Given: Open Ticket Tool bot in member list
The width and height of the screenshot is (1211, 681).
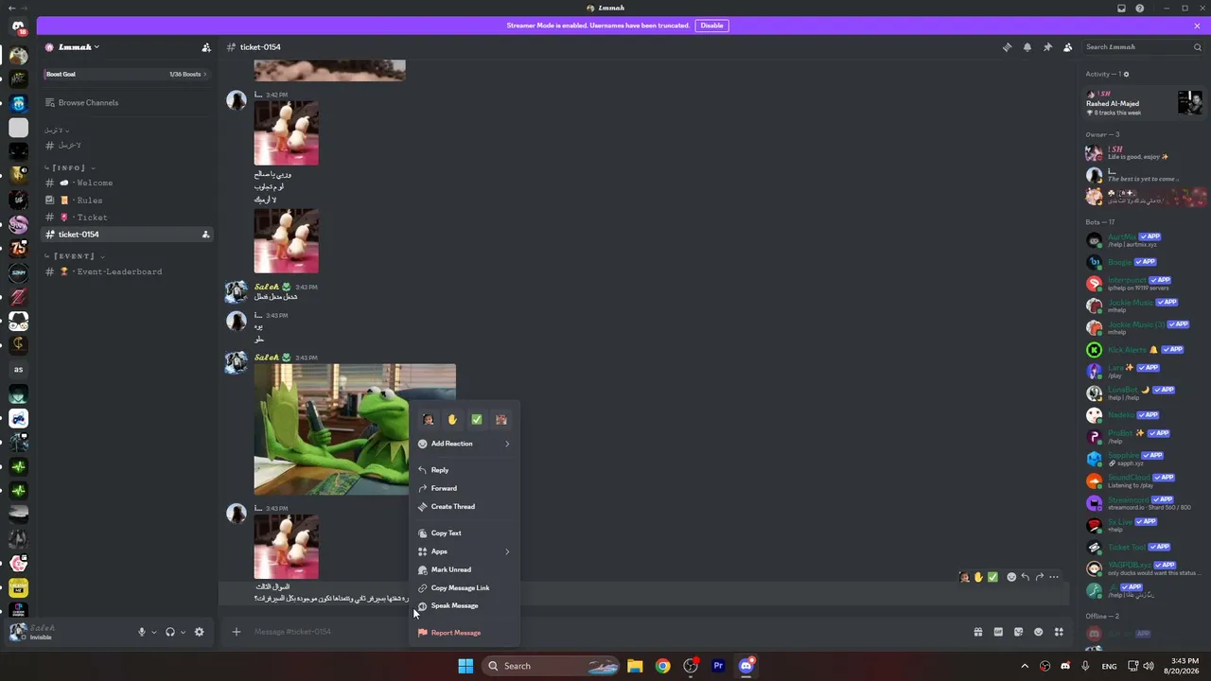Looking at the screenshot, I should pos(1144,548).
